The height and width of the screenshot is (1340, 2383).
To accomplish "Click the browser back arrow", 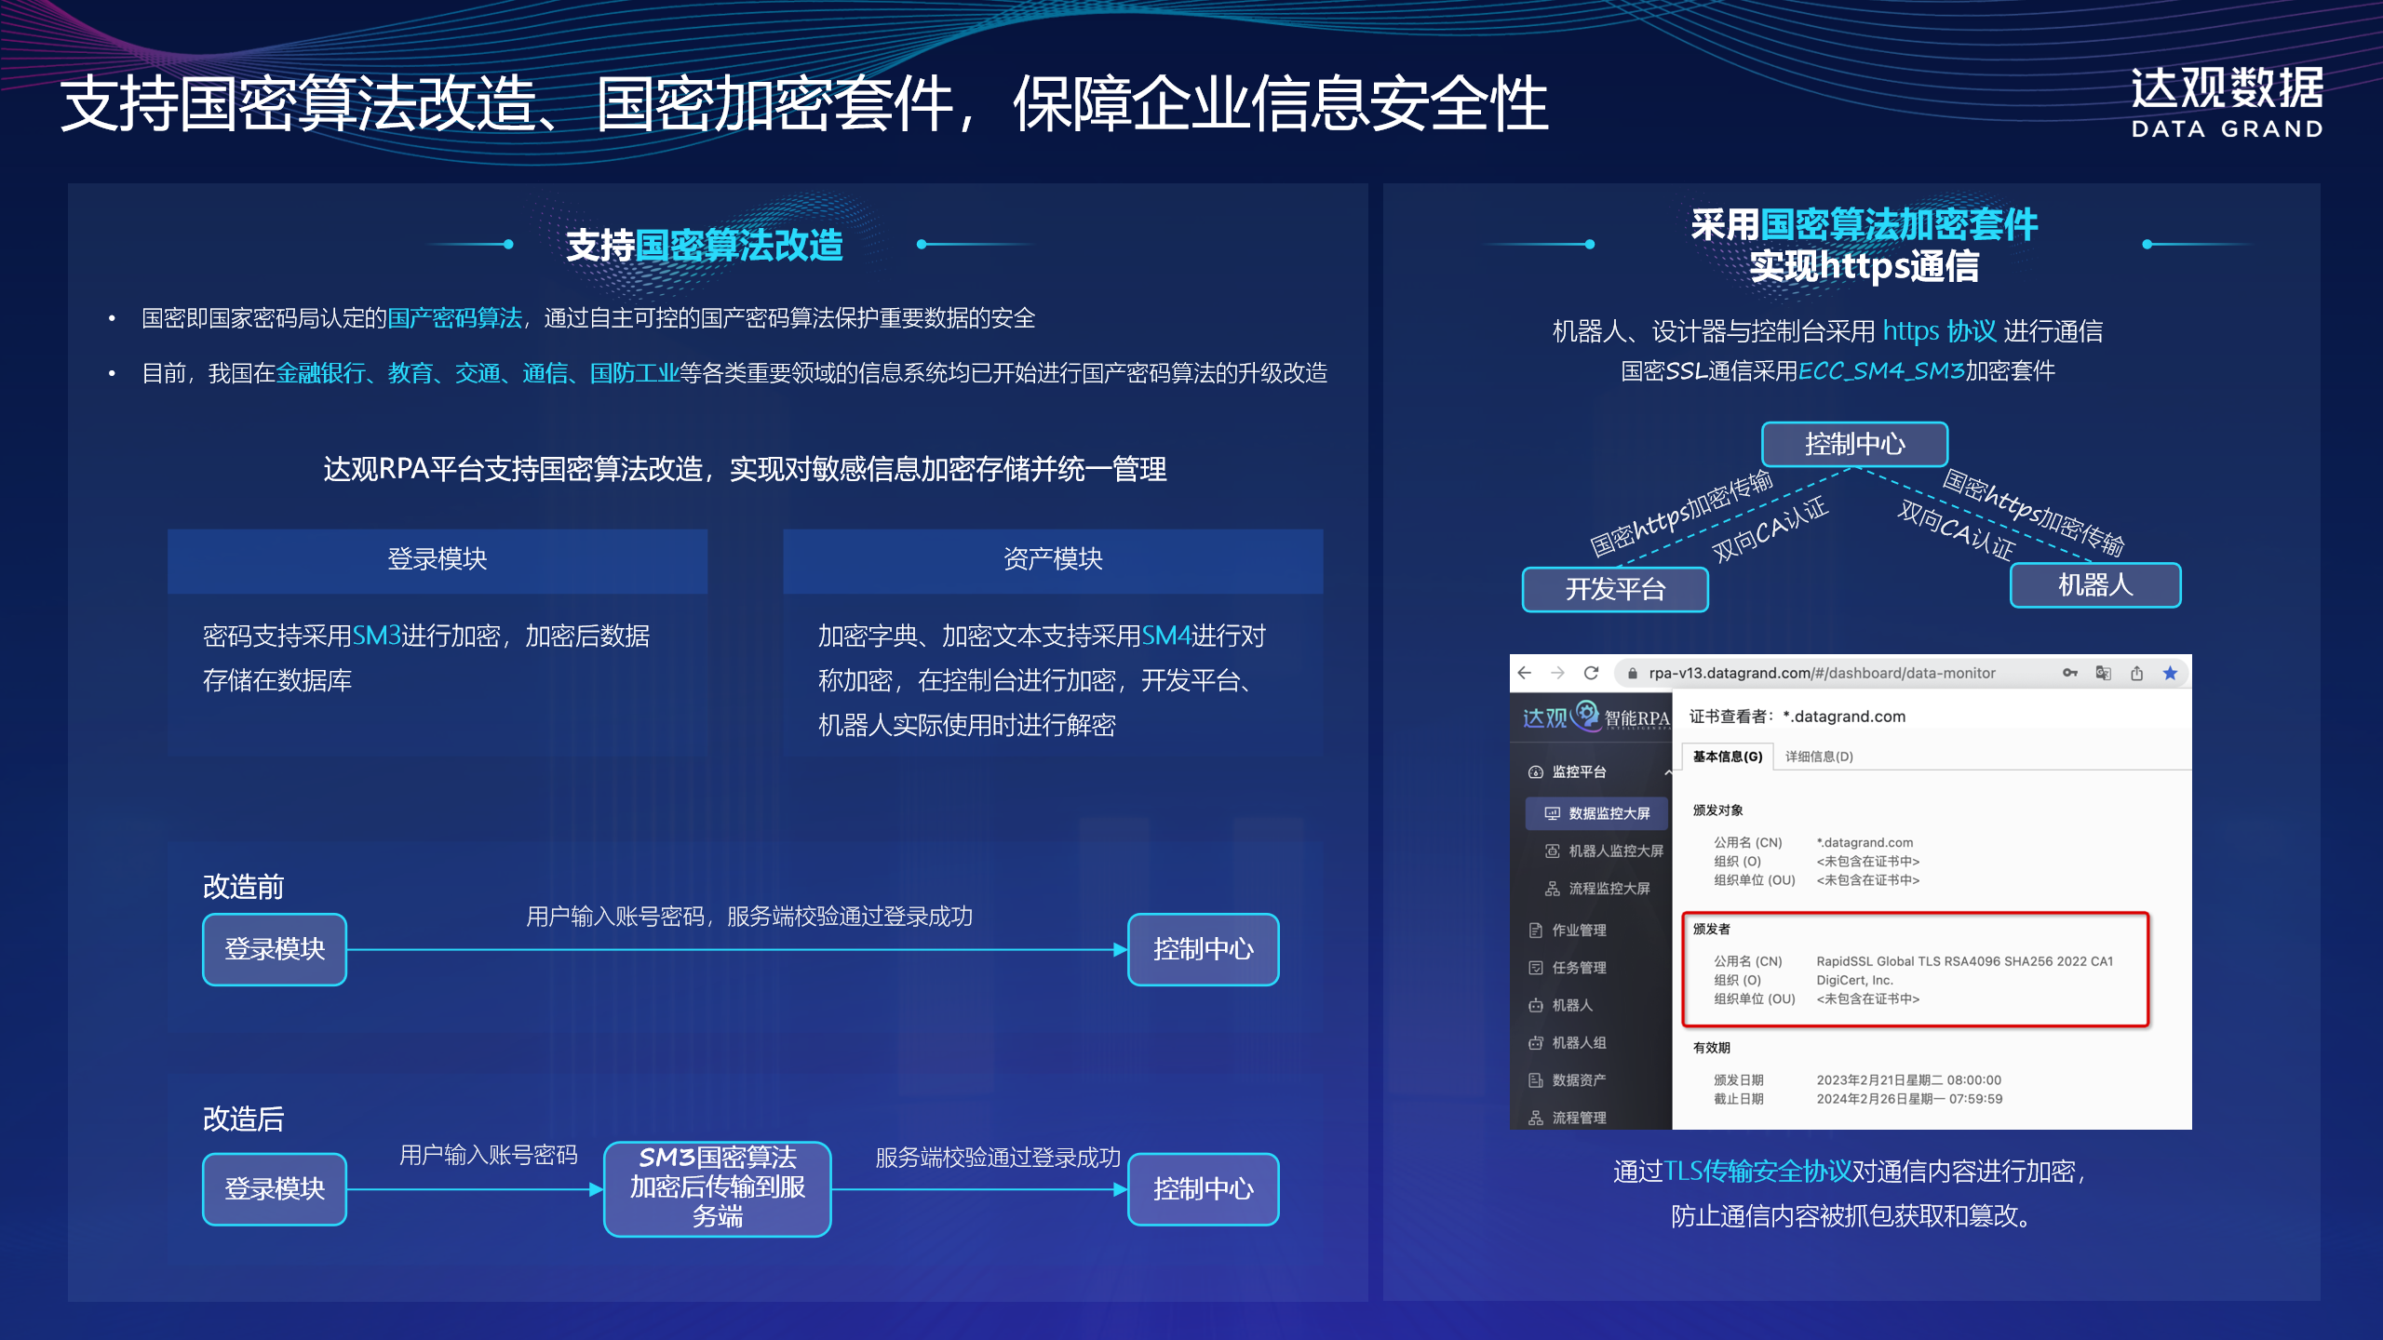I will point(1524,673).
